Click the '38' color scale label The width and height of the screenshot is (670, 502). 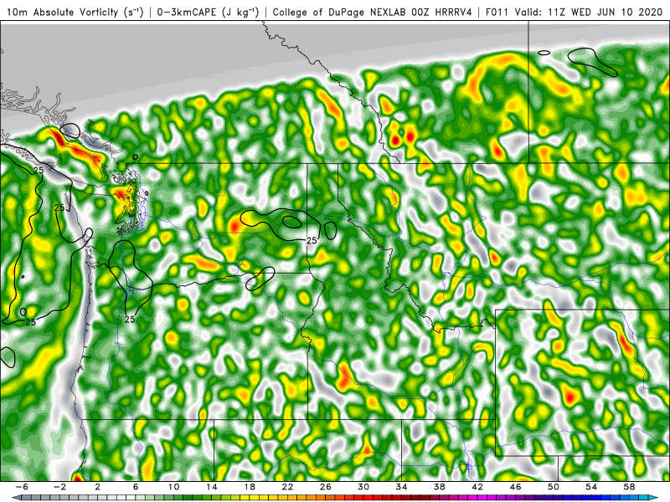tap(439, 487)
